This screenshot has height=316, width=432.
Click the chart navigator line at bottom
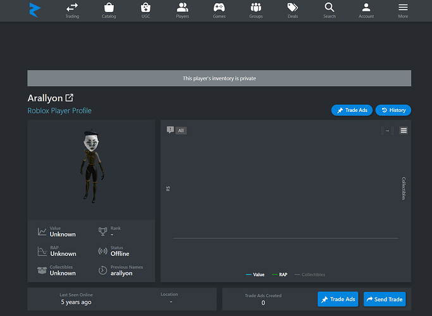point(286,238)
